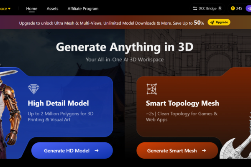
Task: View the 245 credits balance
Action: point(239,8)
